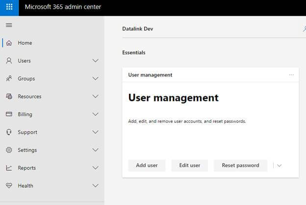306x205 pixels.
Task: Expand the Resources chevron
Action: point(95,96)
